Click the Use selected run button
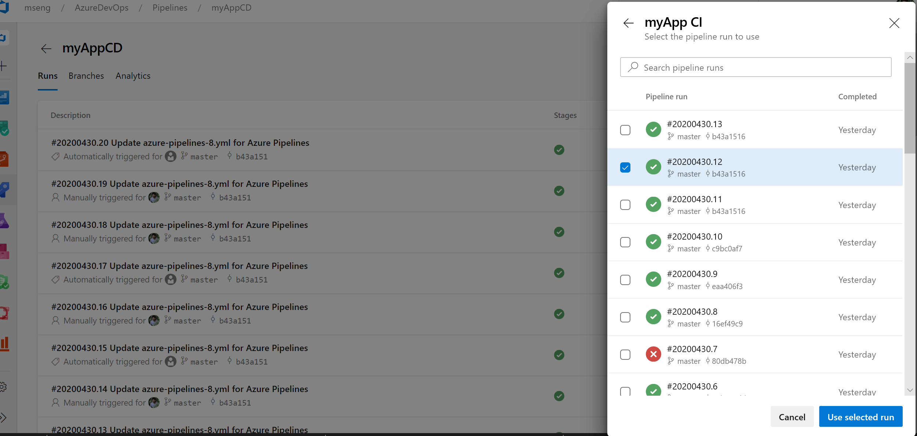Image resolution: width=917 pixels, height=436 pixels. click(x=861, y=417)
